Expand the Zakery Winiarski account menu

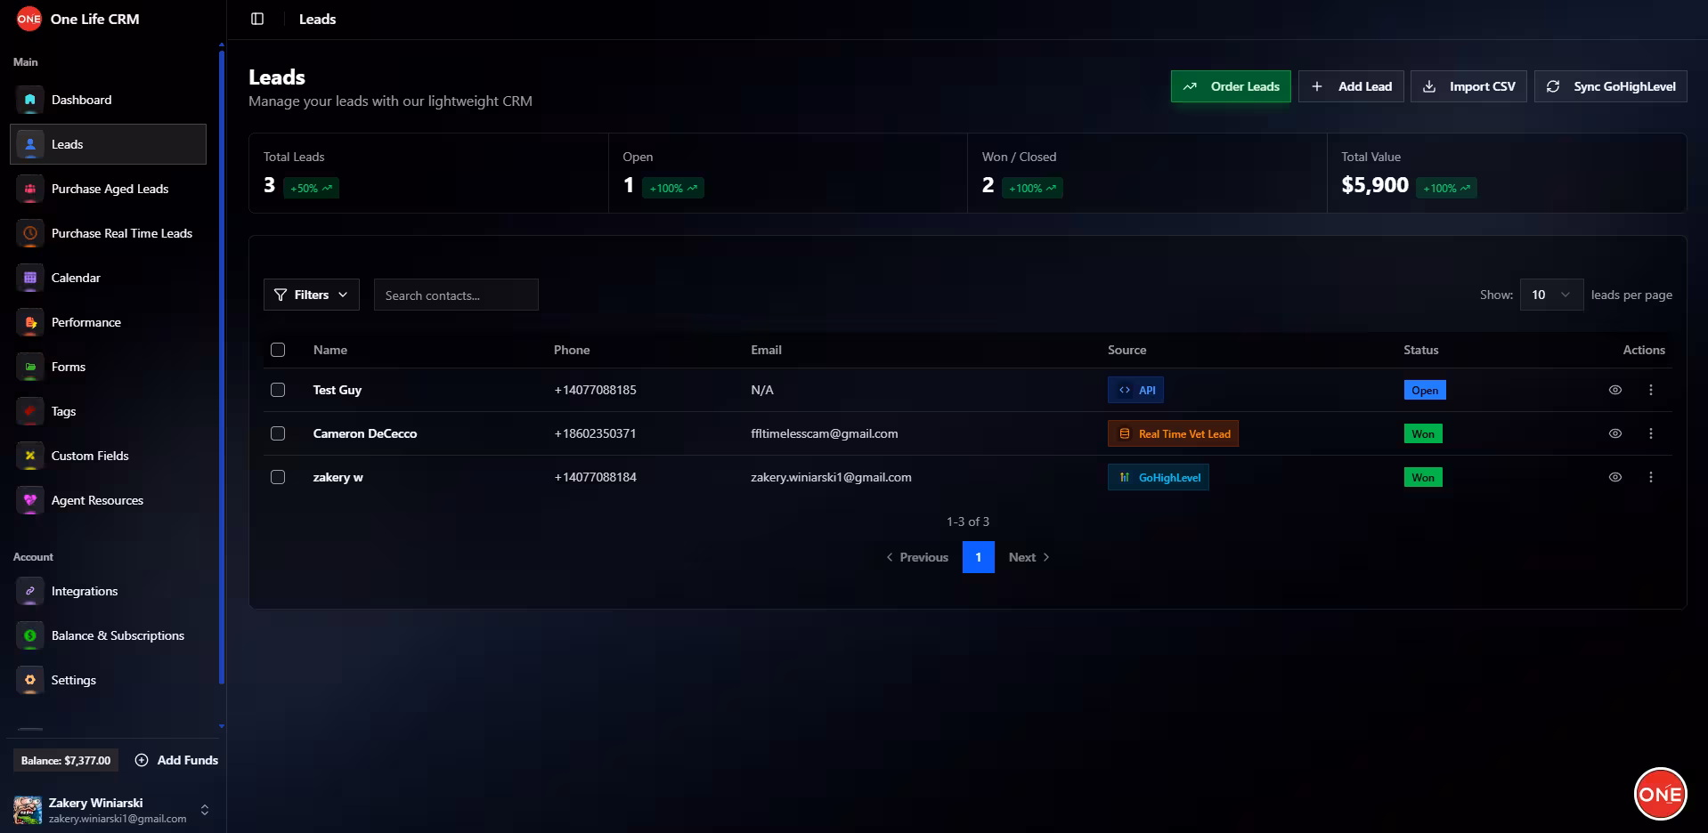pos(204,810)
